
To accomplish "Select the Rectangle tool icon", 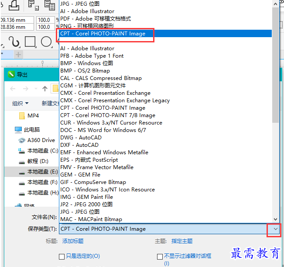I will pyautogui.click(x=30, y=42).
